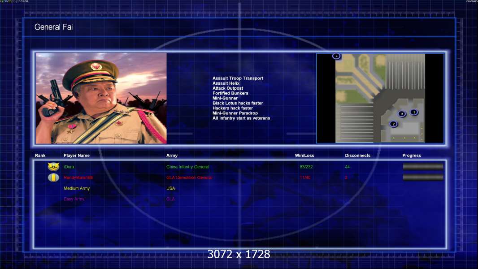
Task: Click the Army column header
Action: [x=172, y=156]
